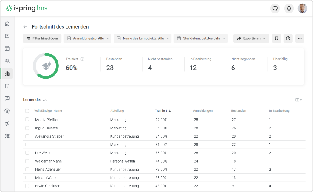The height and width of the screenshot is (192, 313).
Task: Open more options via the ellipsis button
Action: [300, 38]
